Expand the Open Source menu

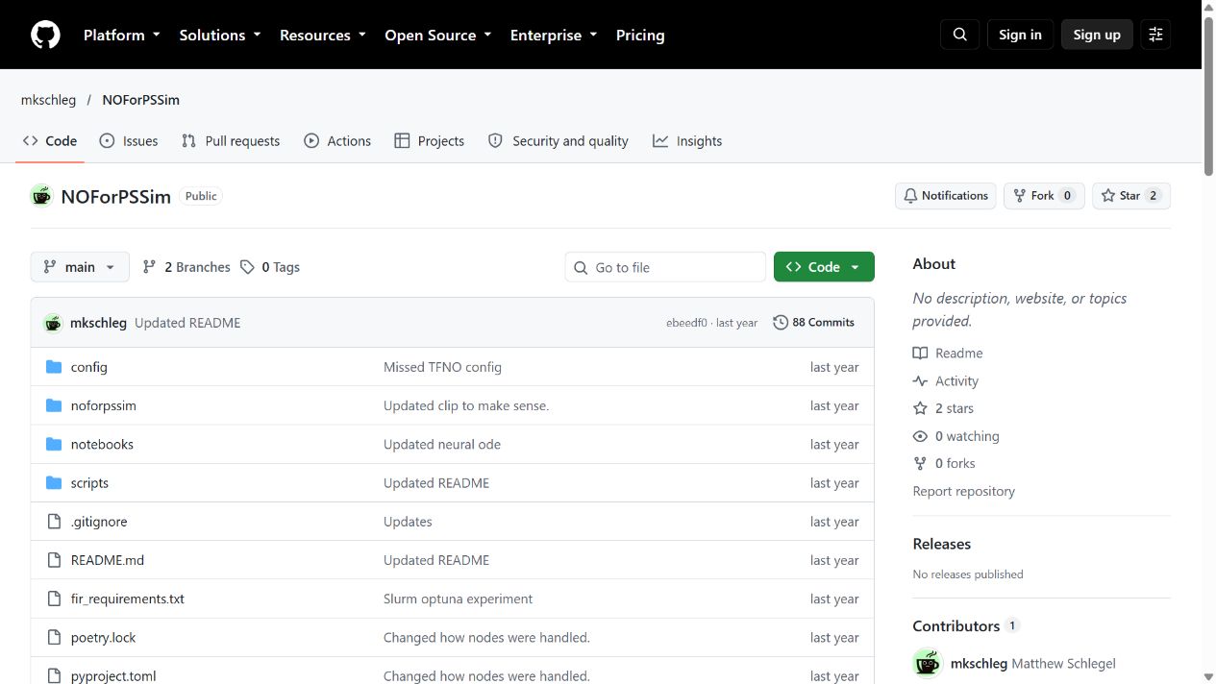point(438,35)
